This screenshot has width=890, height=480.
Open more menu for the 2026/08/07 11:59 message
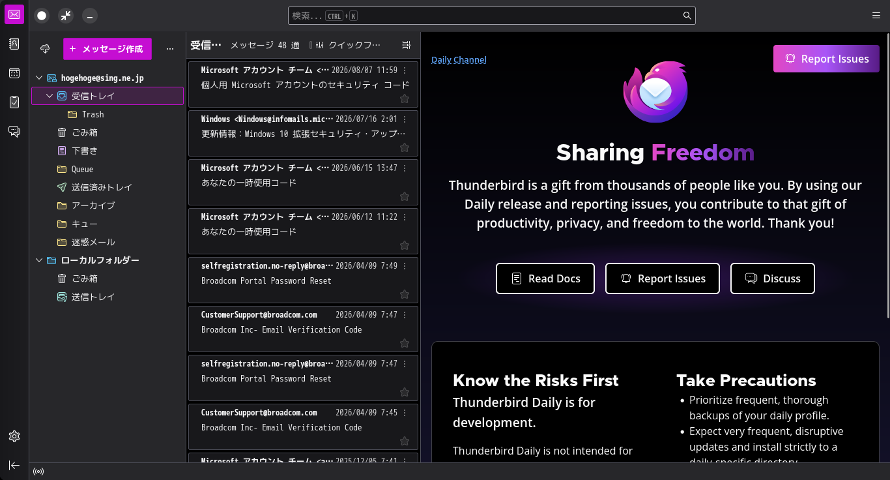(405, 70)
